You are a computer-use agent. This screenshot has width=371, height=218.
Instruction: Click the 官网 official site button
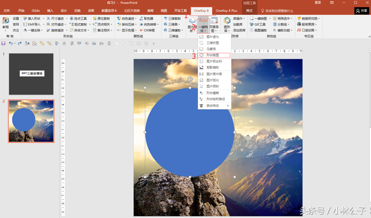pyautogui.click(x=16, y=24)
